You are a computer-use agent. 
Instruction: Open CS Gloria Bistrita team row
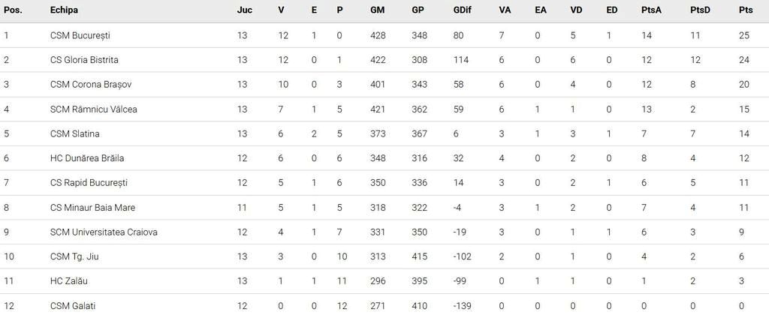84,60
